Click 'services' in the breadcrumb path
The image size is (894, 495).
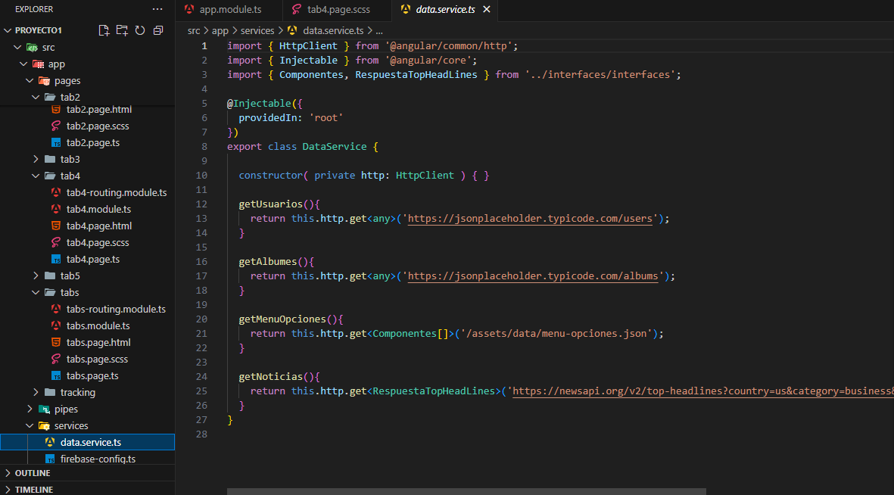257,31
